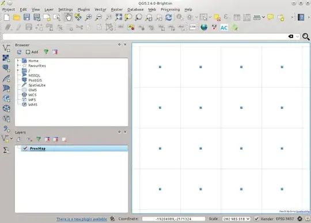Open dropdown beside the new vector layer sidebar icon

12,138
